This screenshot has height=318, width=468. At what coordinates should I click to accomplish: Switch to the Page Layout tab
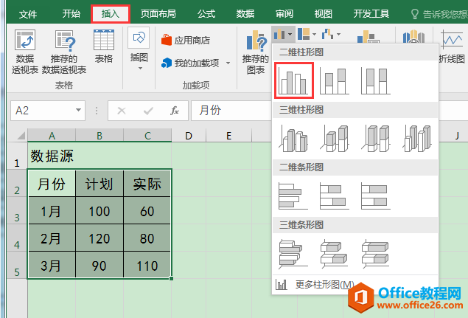pos(158,14)
